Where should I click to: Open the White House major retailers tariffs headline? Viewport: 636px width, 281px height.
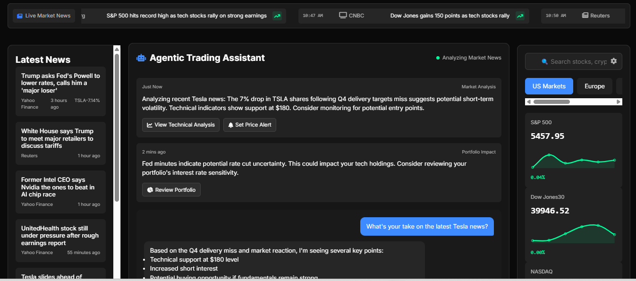coord(57,138)
